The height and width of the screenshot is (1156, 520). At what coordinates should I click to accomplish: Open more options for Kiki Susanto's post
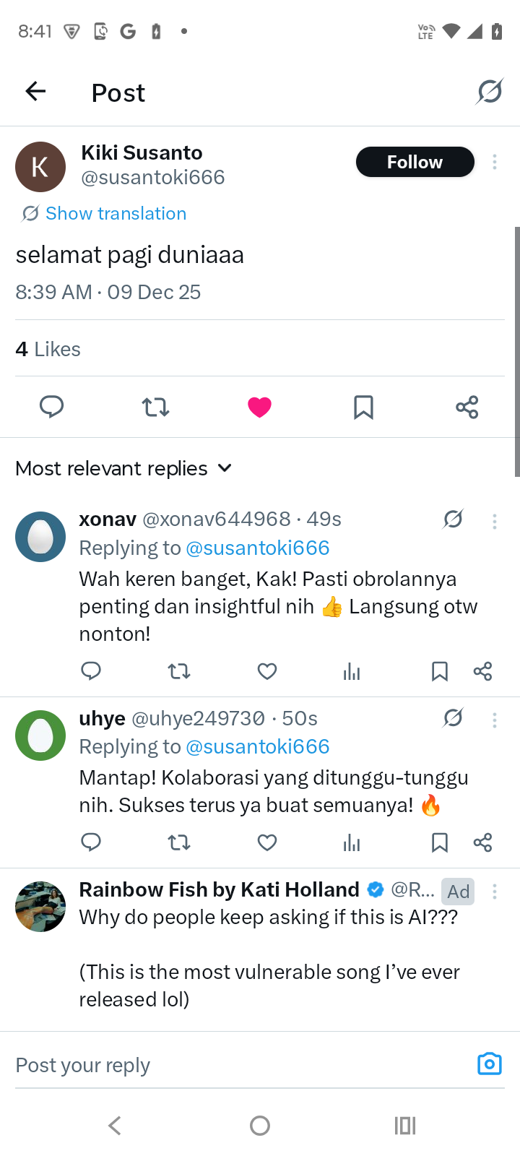click(495, 162)
